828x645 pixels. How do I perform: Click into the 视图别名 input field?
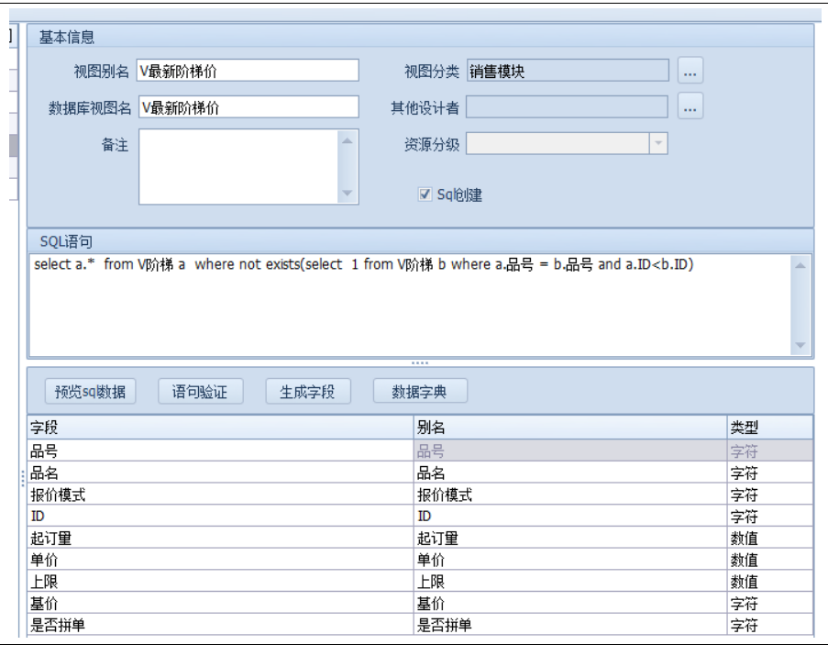pyautogui.click(x=248, y=72)
